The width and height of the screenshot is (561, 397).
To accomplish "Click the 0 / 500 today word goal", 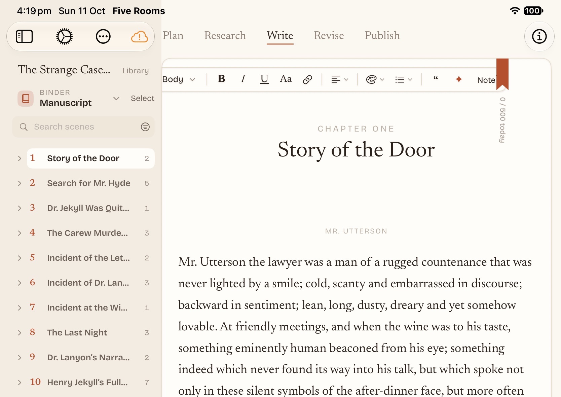I will 502,120.
